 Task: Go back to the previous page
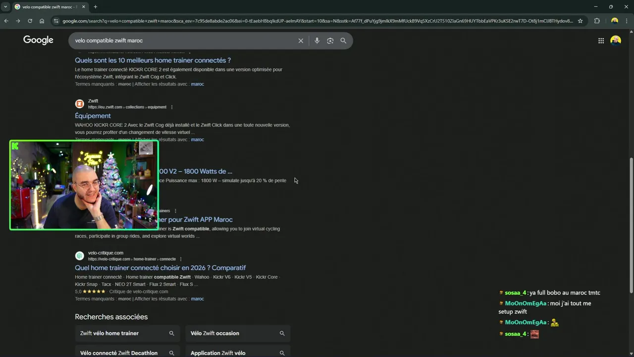6,21
